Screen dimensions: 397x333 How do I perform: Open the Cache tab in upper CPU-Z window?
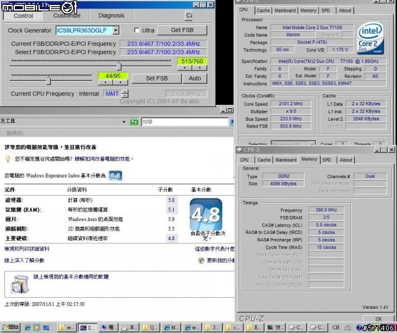[263, 11]
